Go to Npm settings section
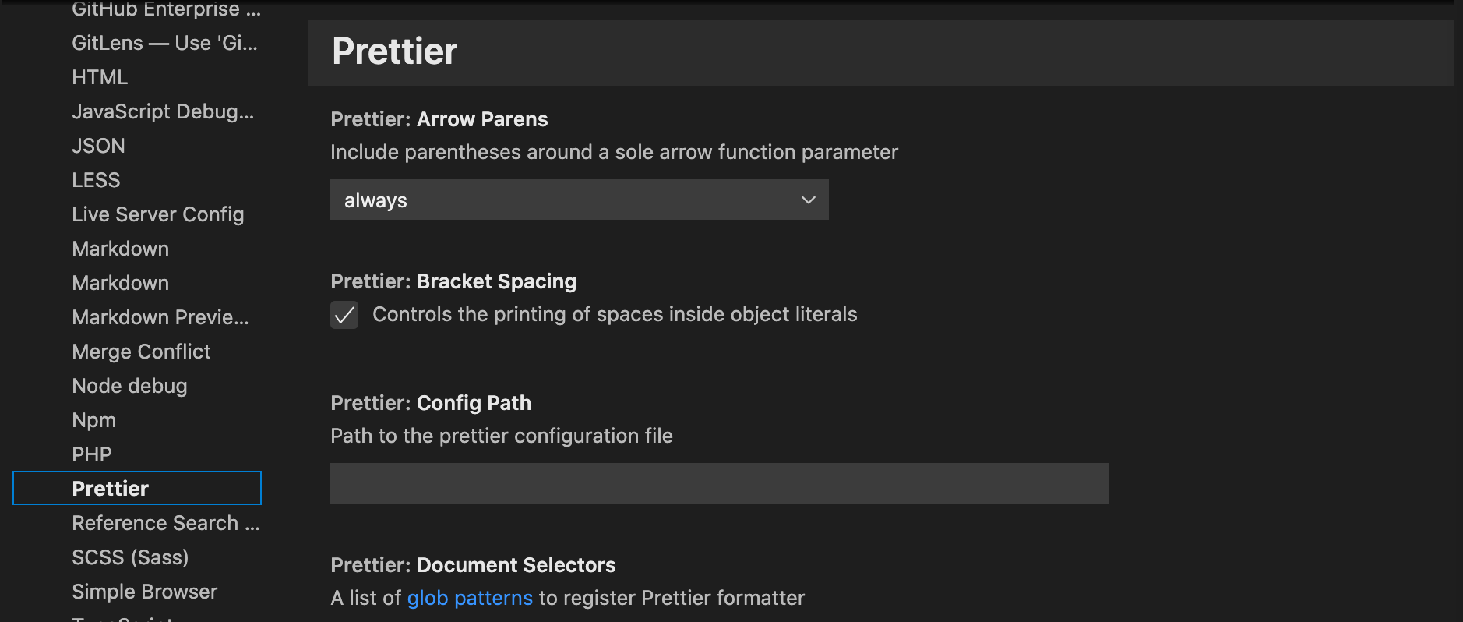This screenshot has width=1463, height=622. click(x=93, y=420)
